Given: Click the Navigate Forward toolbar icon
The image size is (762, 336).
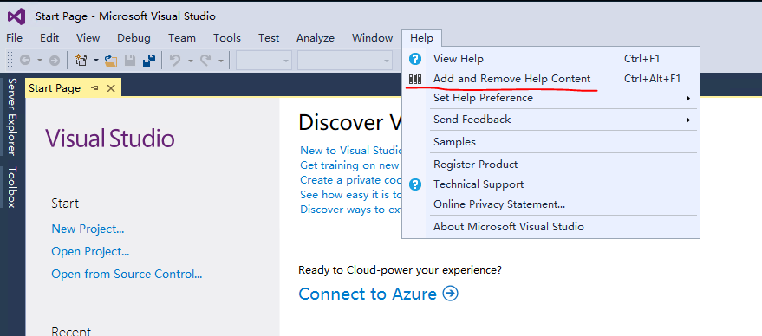Looking at the screenshot, I should (55, 61).
